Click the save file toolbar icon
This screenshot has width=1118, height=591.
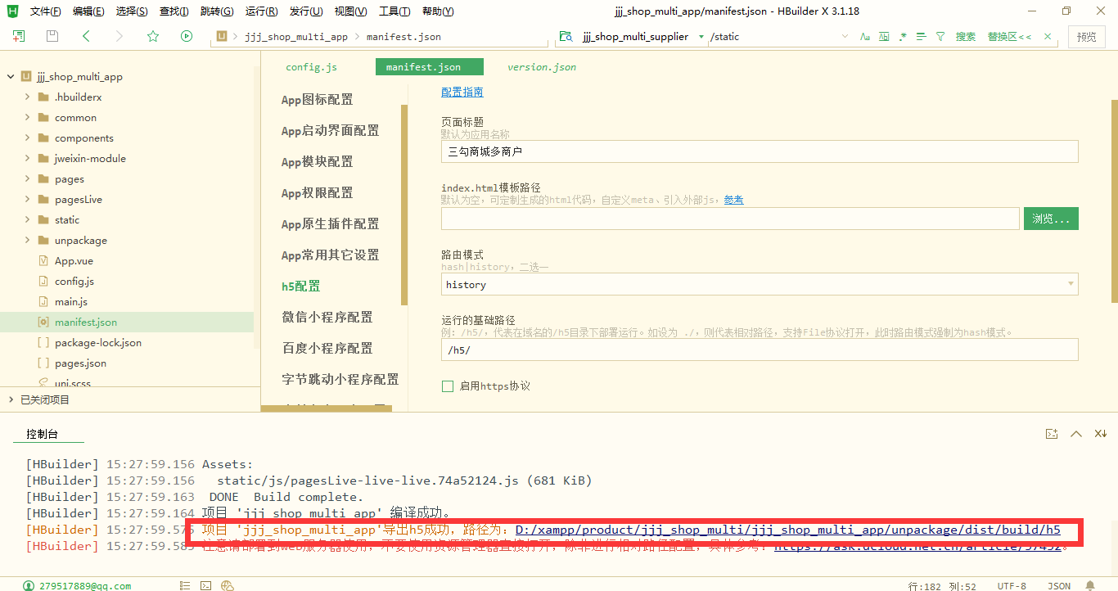pyautogui.click(x=52, y=36)
